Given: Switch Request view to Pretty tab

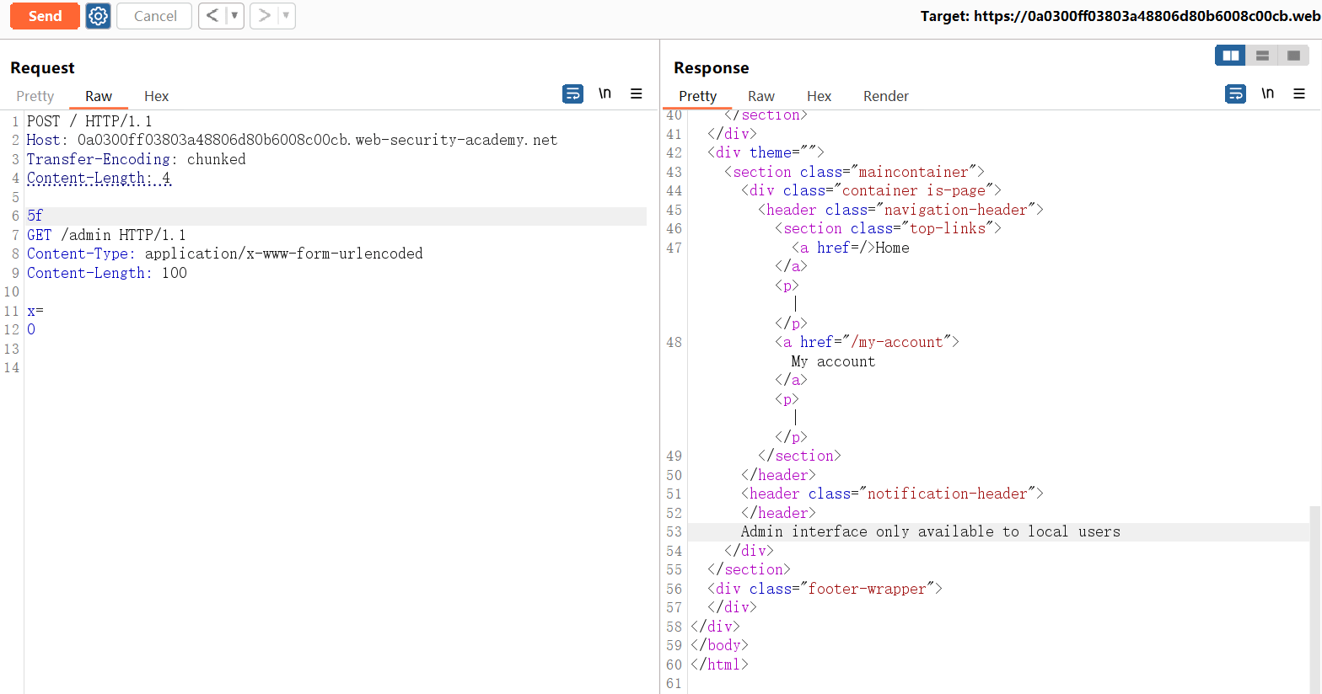Looking at the screenshot, I should tap(35, 96).
